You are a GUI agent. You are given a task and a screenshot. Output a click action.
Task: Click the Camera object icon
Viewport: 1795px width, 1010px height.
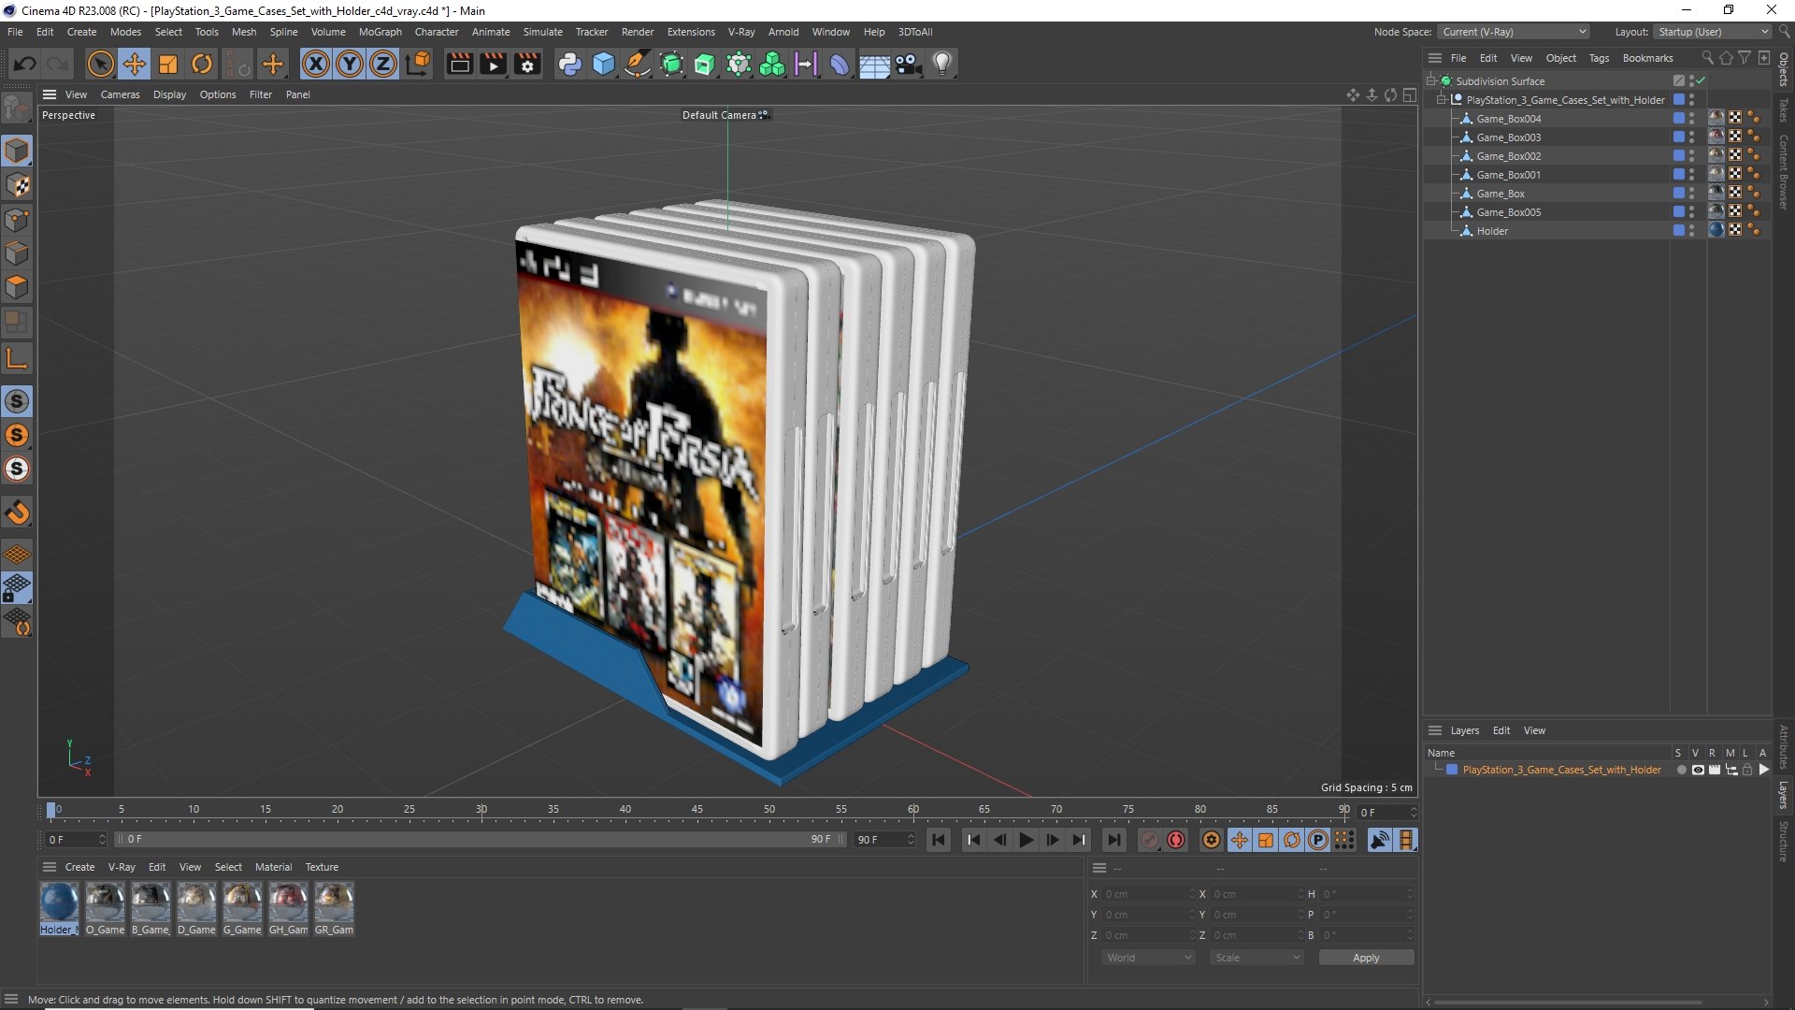pyautogui.click(x=908, y=64)
